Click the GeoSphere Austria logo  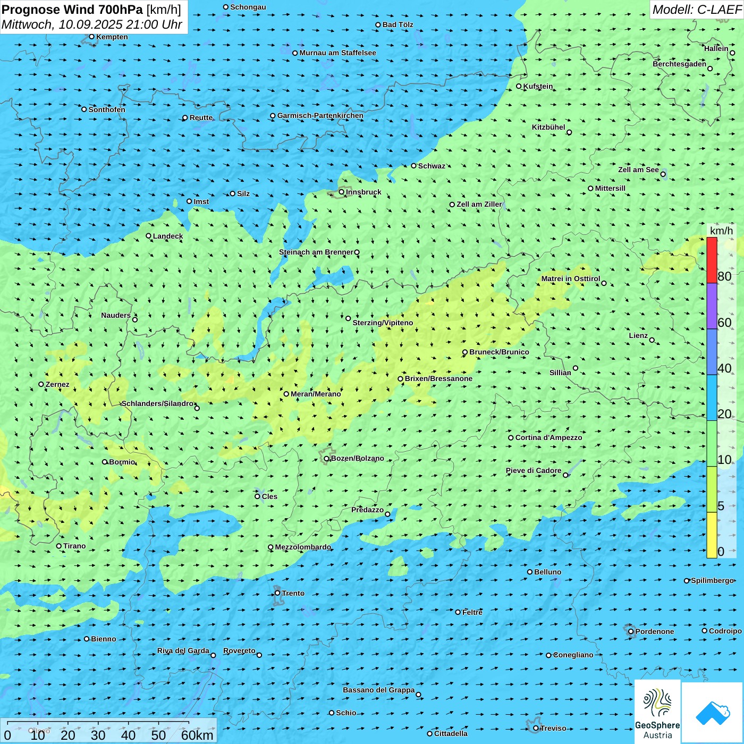(657, 711)
